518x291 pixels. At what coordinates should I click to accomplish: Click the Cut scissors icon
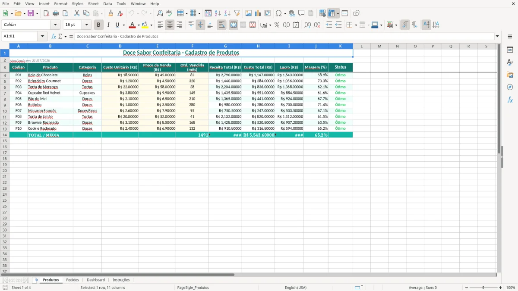point(77,13)
